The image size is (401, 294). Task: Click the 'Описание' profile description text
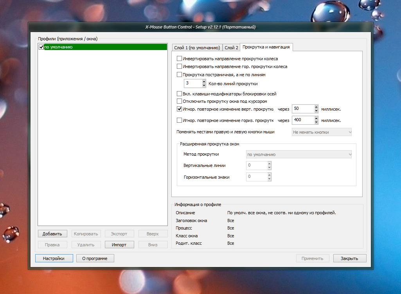tap(282, 213)
